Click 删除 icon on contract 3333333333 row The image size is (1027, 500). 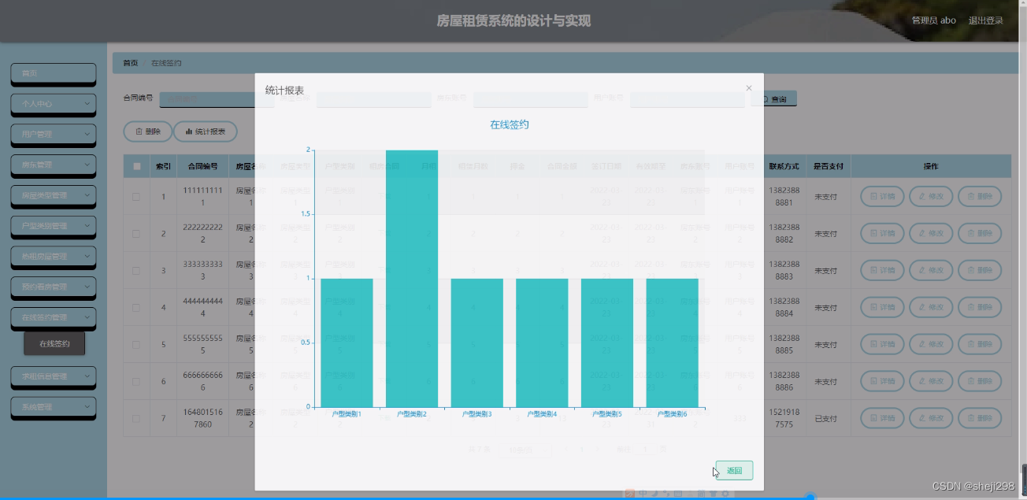click(x=980, y=270)
